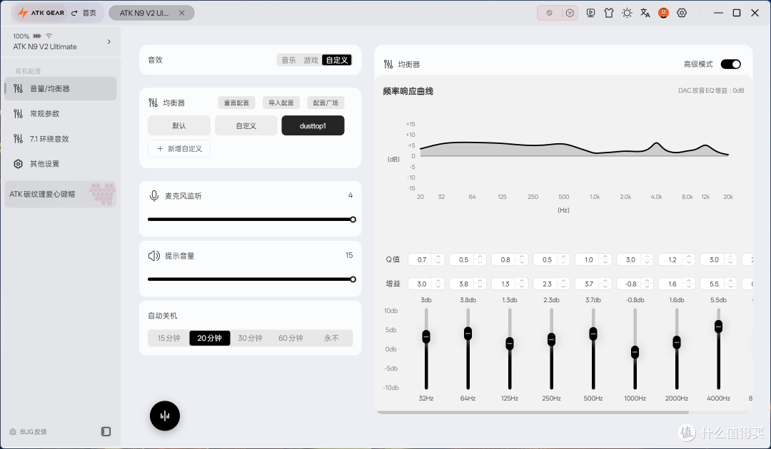Increase the gain stepper above the 32Hz band

point(438,281)
